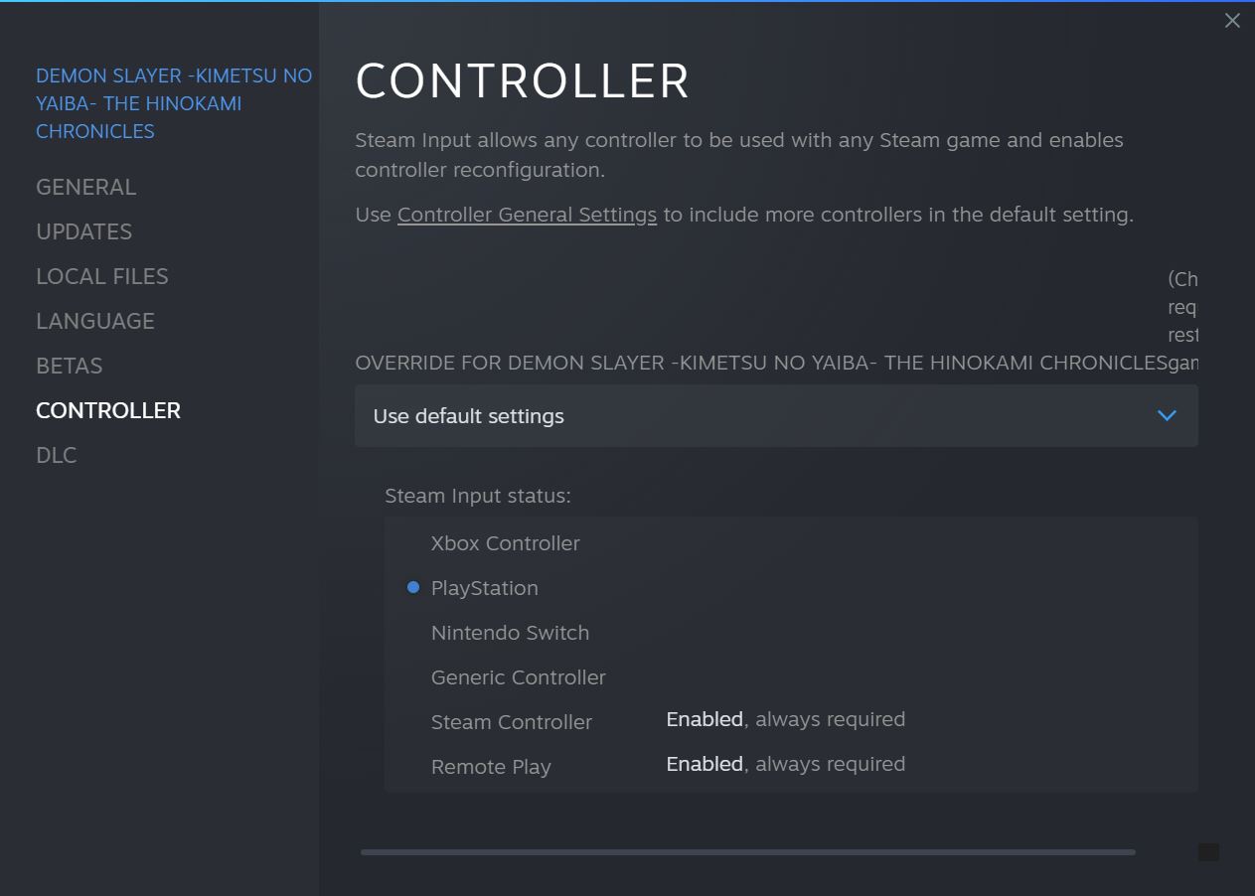Viewport: 1255px width, 896px height.
Task: Select the Remote Play status row
Action: pos(491,767)
